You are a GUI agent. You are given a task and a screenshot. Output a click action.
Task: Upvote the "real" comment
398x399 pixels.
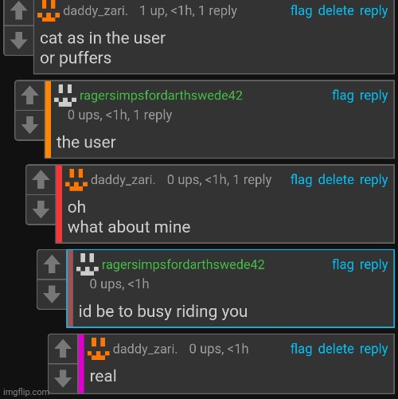pyautogui.click(x=63, y=349)
